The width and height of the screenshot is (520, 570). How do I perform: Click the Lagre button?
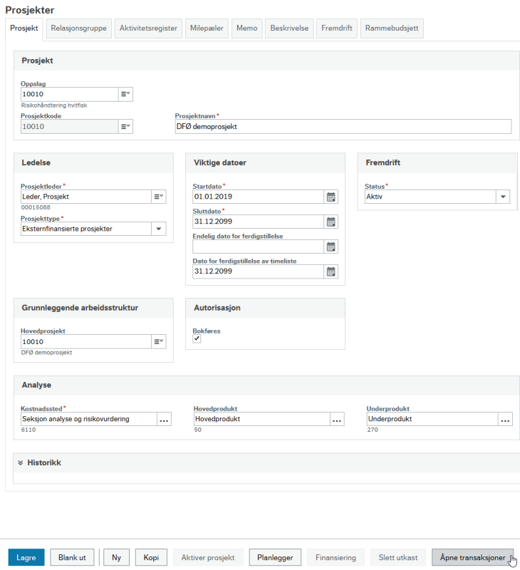click(x=26, y=557)
